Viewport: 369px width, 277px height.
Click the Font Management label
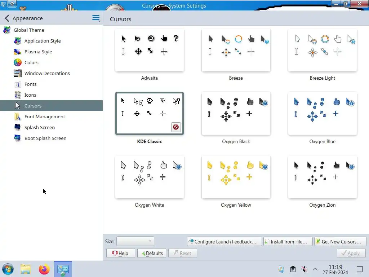click(x=45, y=116)
